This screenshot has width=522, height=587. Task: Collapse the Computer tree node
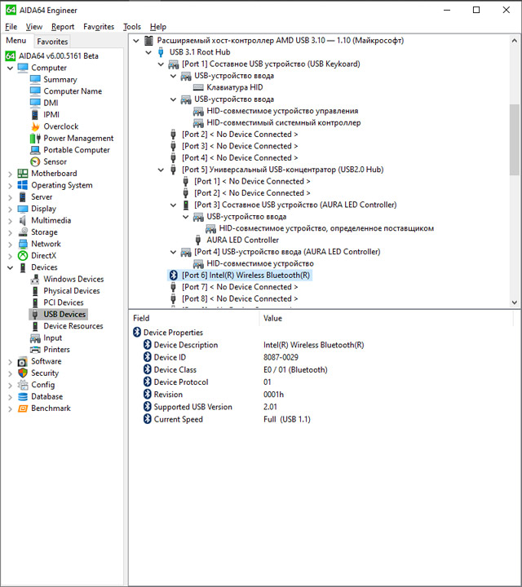(x=10, y=68)
